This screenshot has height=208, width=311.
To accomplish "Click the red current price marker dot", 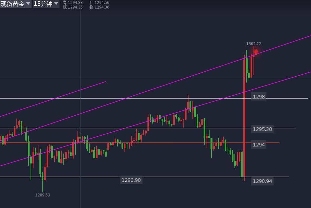I will pos(256,52).
